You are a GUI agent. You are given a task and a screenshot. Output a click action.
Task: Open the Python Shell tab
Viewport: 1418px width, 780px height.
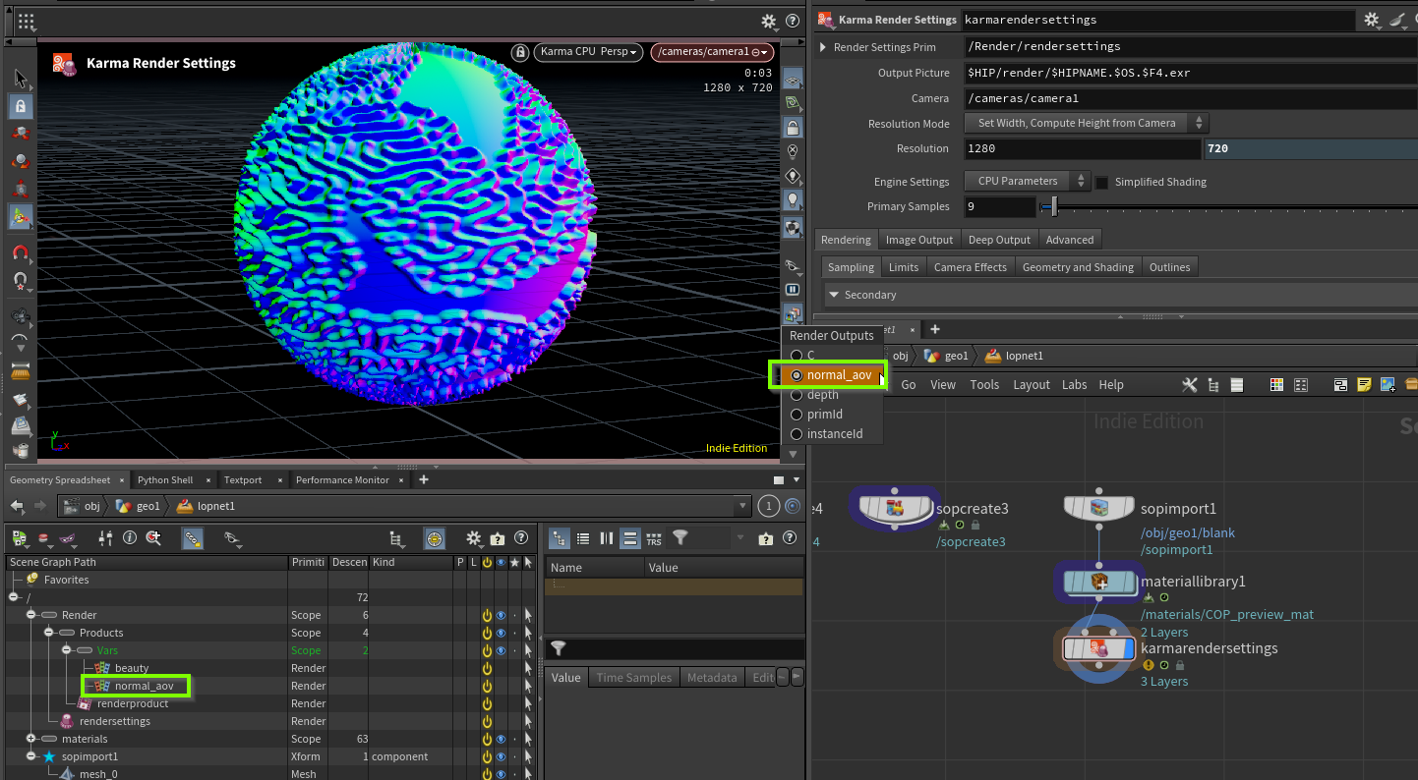click(164, 480)
